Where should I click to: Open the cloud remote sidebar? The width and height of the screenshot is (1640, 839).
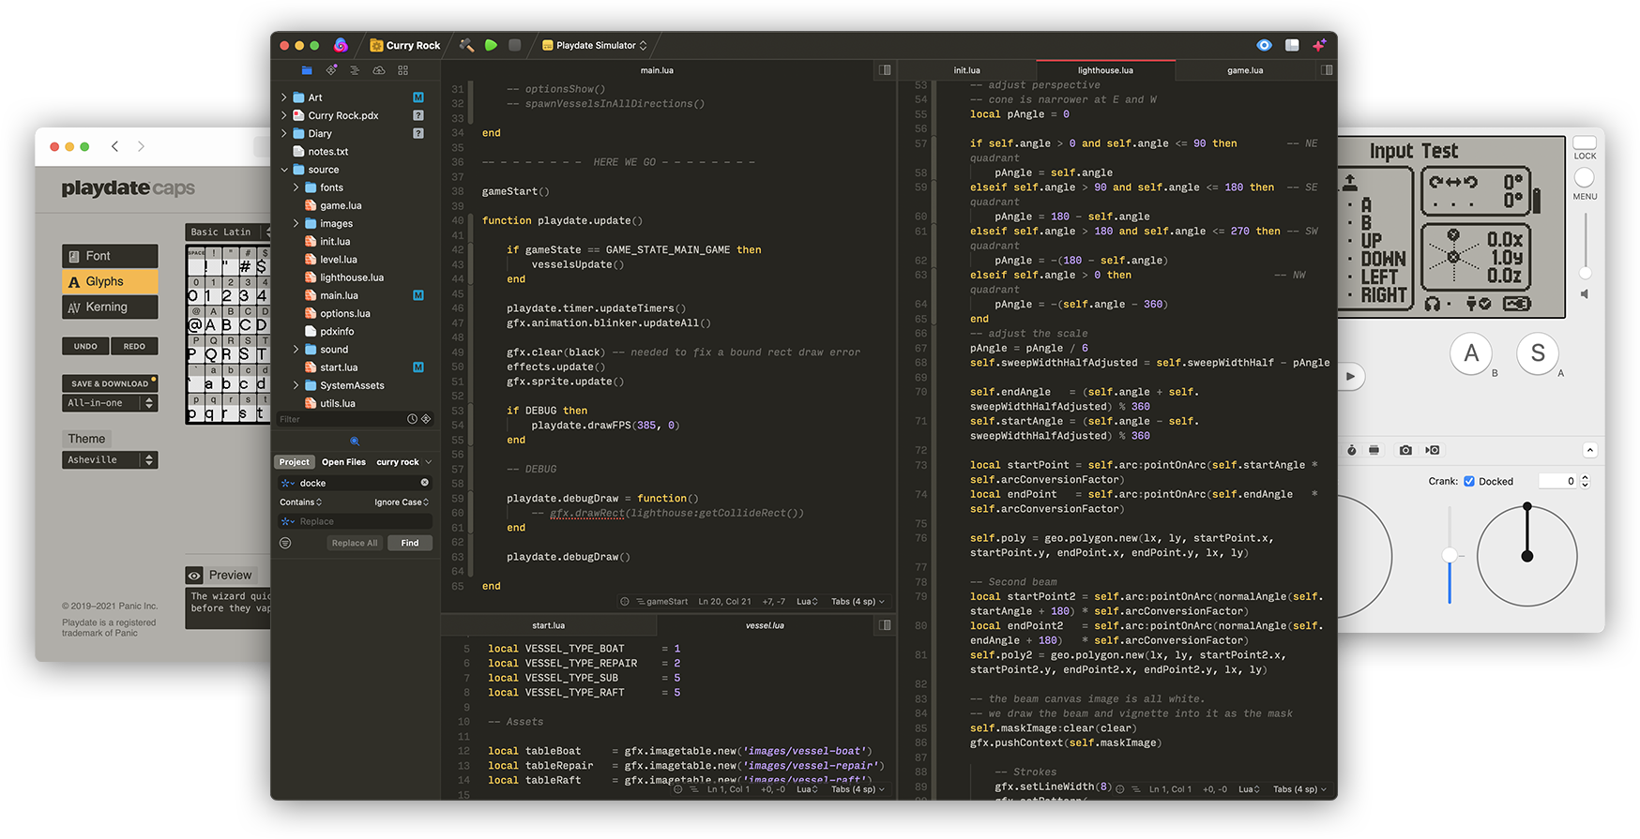click(379, 70)
